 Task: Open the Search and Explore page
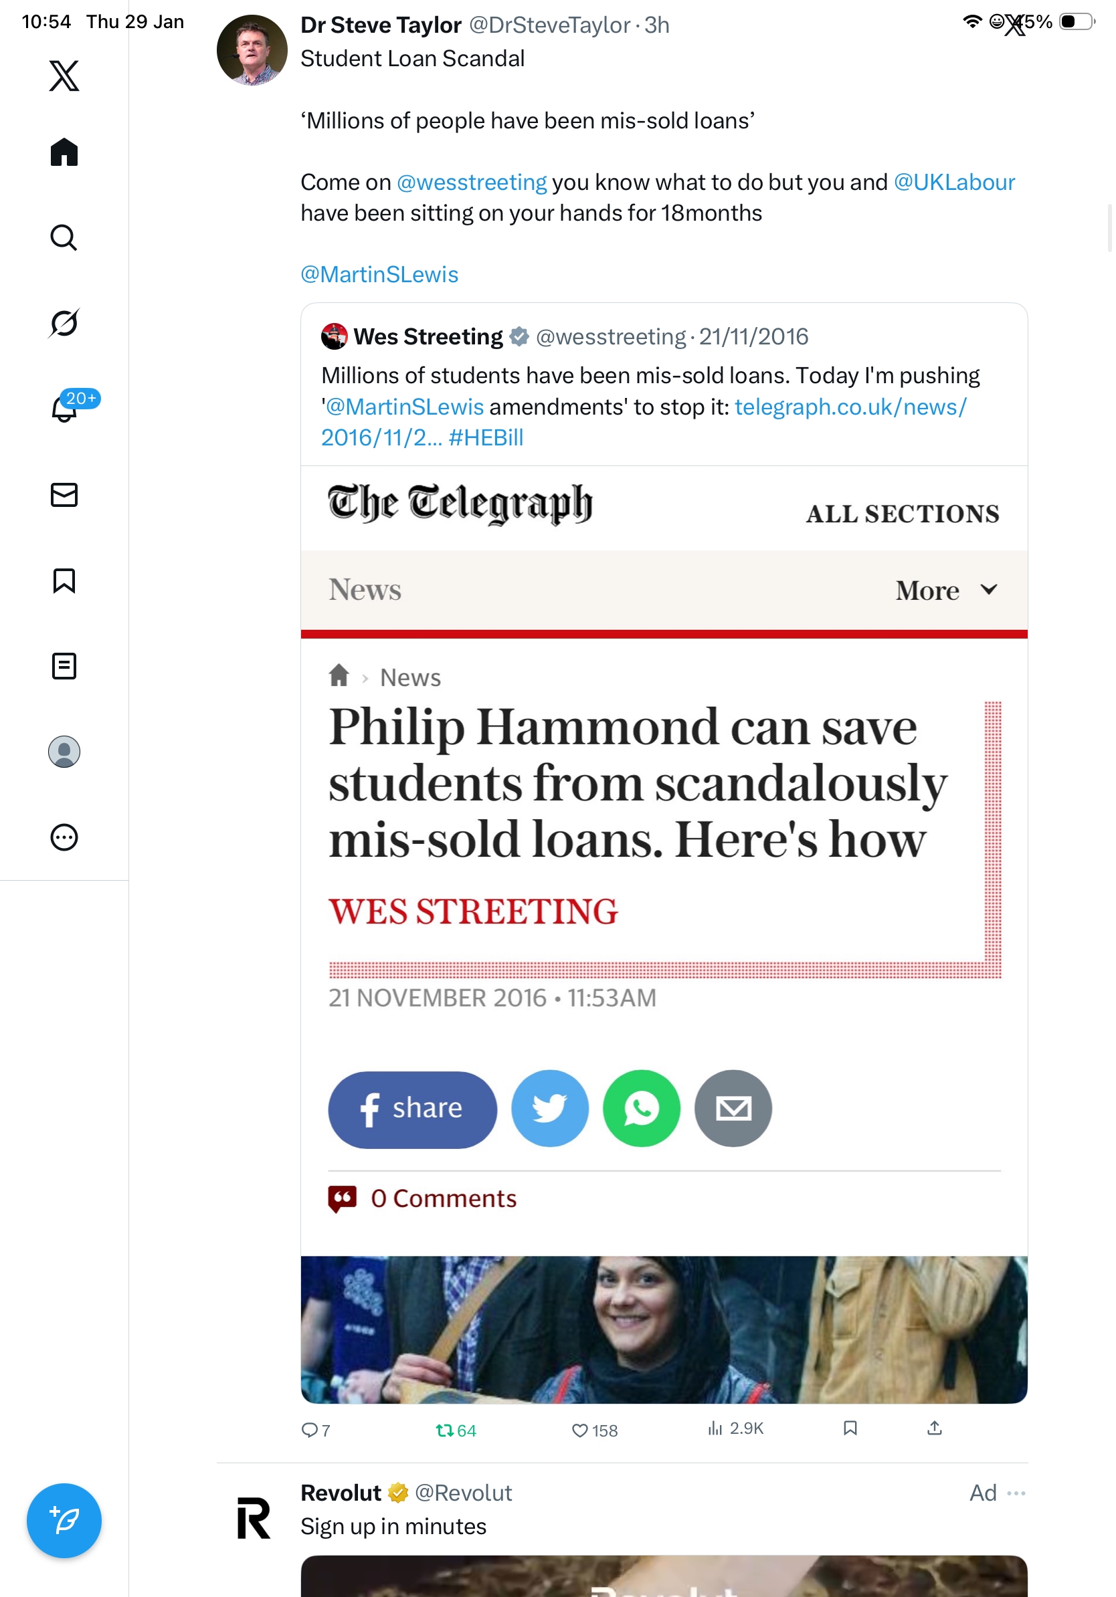pos(64,237)
